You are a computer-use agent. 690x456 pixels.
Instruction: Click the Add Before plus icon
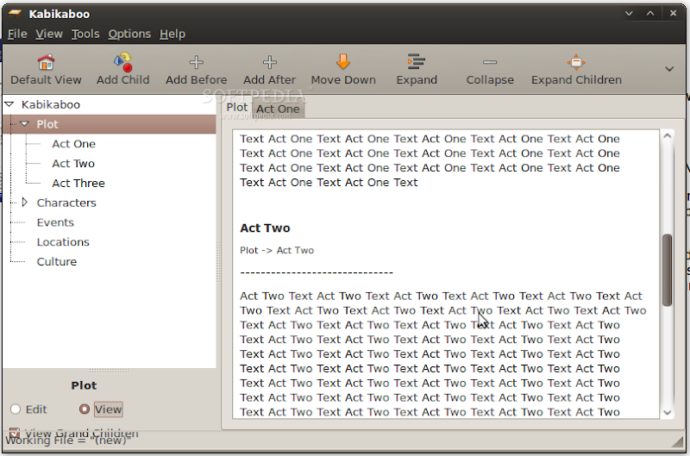point(197,62)
